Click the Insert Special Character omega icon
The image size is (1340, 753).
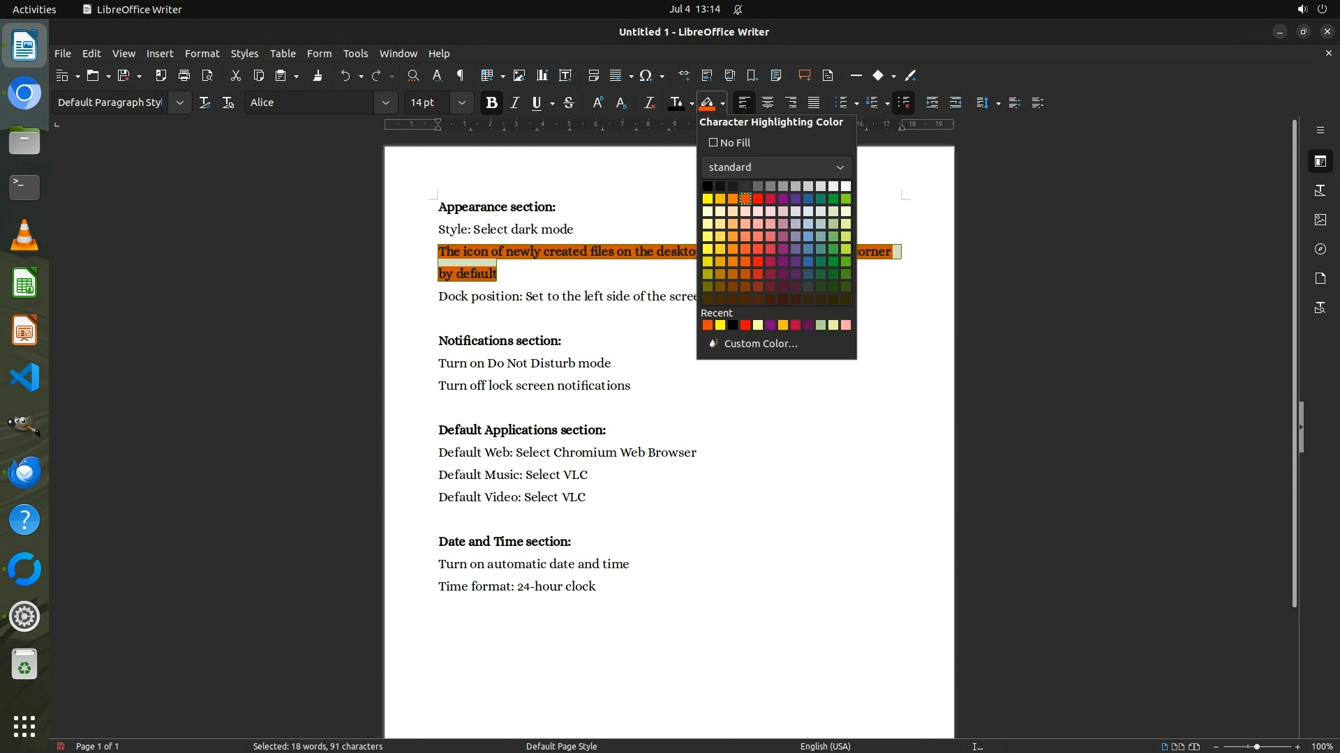(646, 75)
